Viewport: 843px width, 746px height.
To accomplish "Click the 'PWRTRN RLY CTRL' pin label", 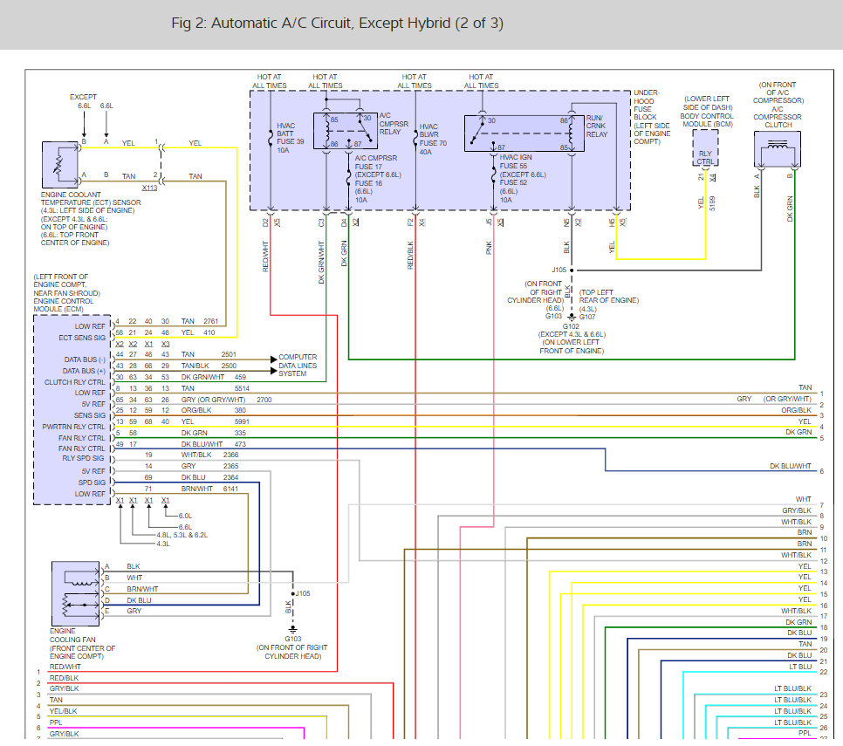I will tap(73, 427).
